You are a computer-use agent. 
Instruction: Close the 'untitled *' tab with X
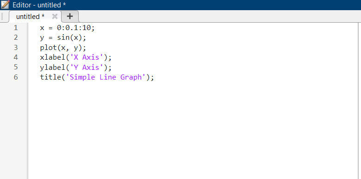pyautogui.click(x=55, y=16)
